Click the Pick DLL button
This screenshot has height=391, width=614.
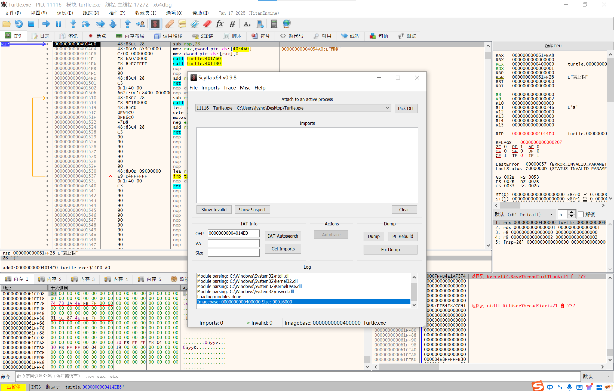pos(406,108)
